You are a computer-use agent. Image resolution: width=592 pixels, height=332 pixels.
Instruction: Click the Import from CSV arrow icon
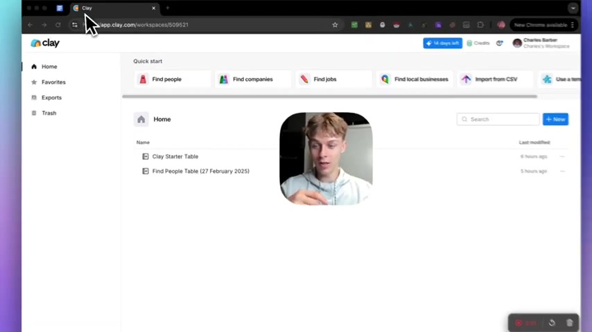[466, 79]
